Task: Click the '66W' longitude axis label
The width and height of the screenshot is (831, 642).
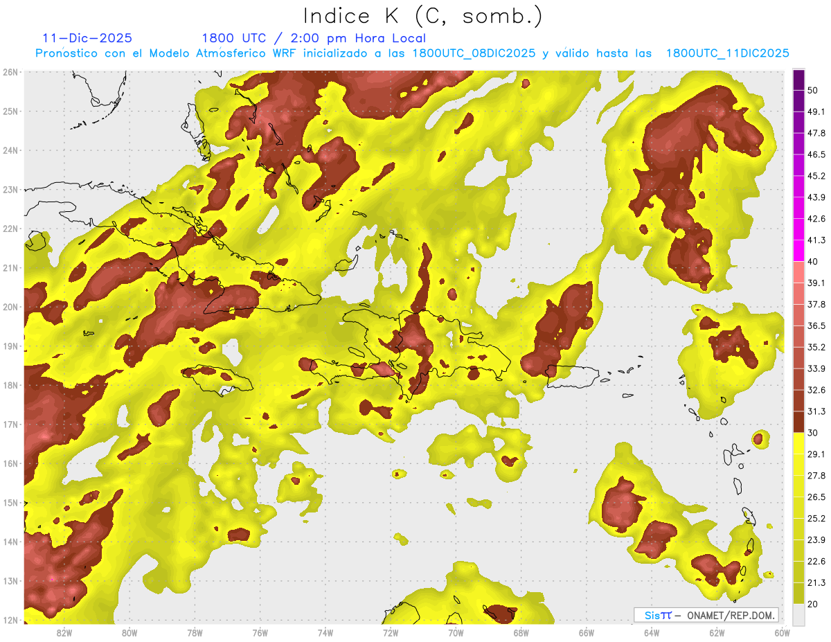Action: pyautogui.click(x=587, y=633)
